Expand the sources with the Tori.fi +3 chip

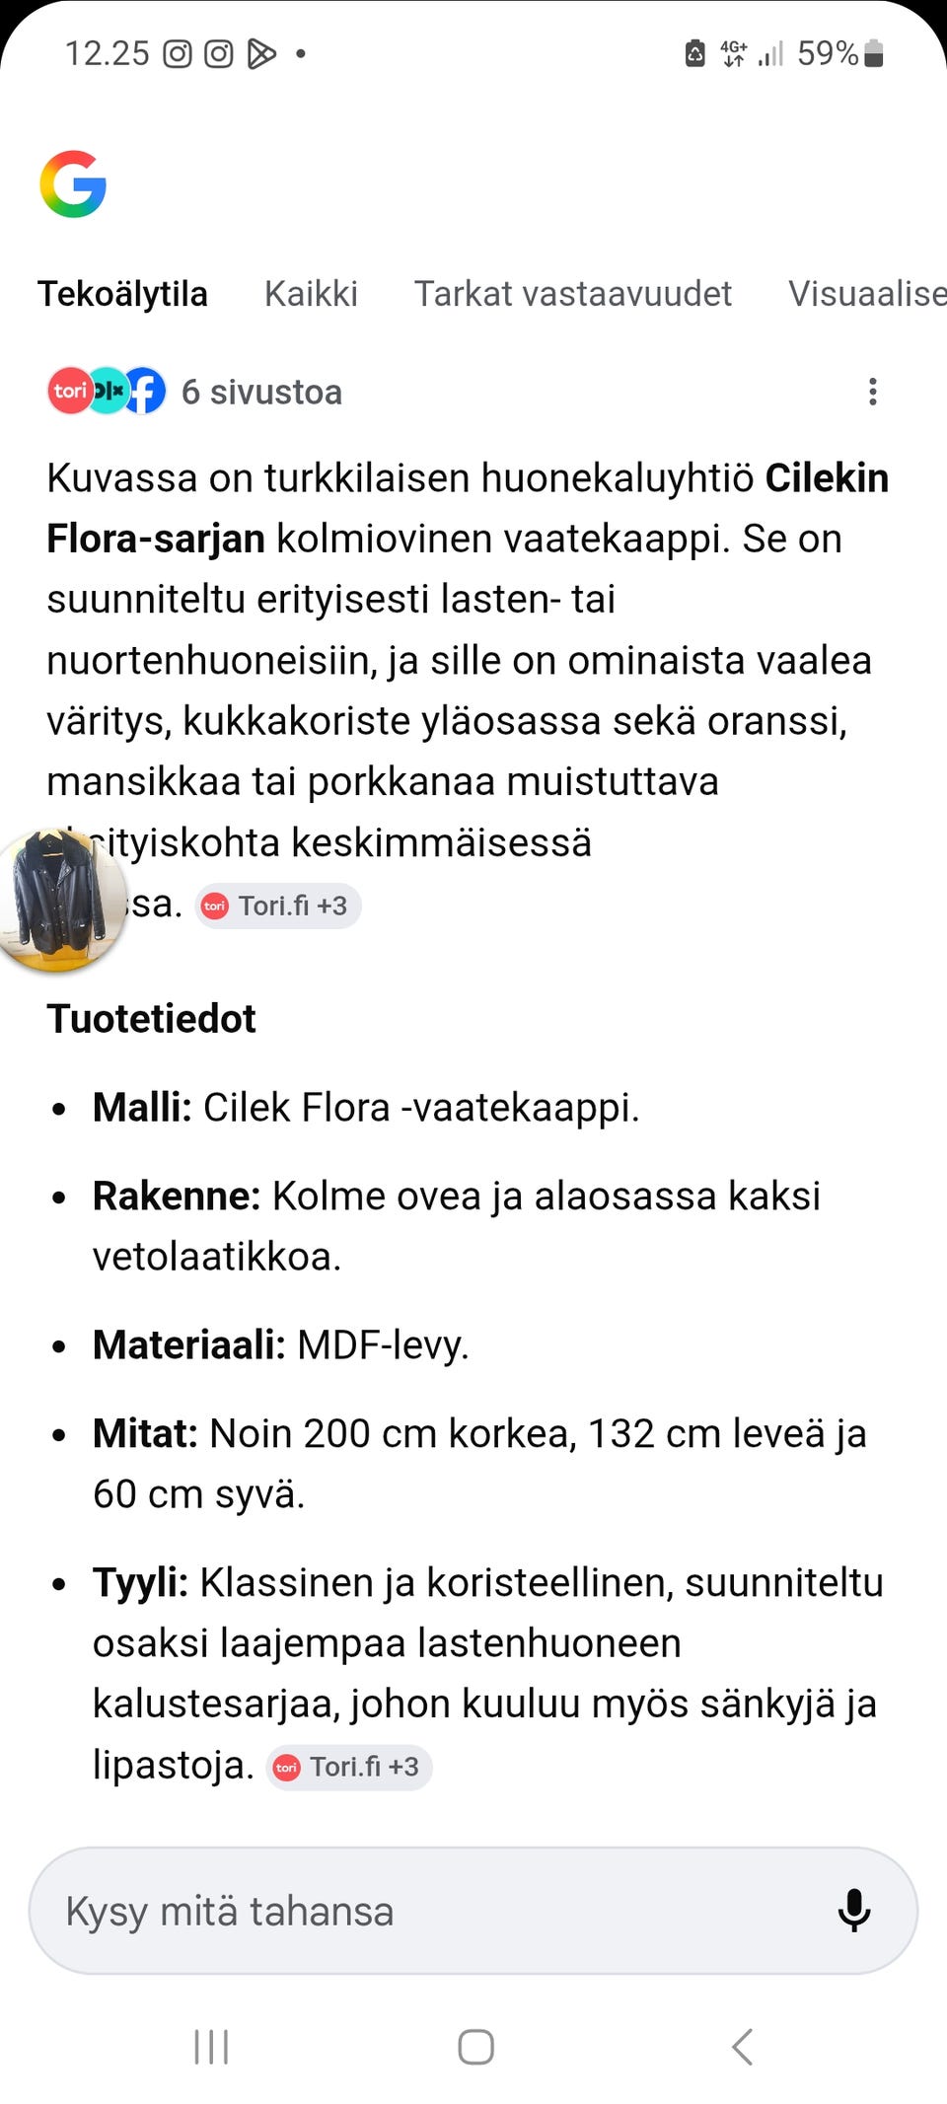pos(278,905)
